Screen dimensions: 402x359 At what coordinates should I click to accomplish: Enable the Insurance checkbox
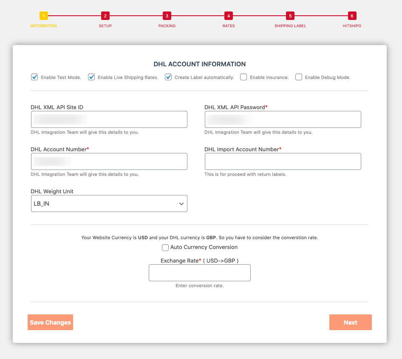coord(243,77)
